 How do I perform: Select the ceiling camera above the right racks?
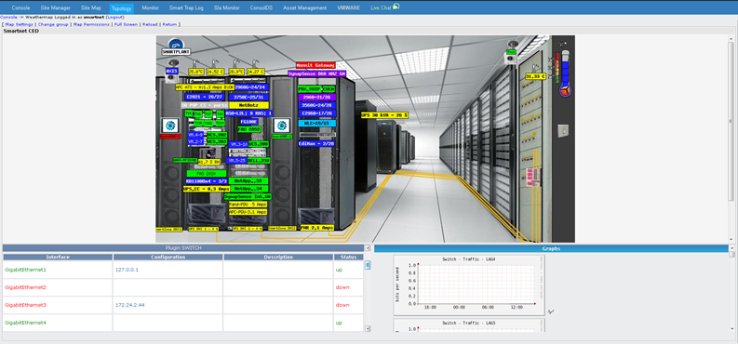click(x=512, y=53)
